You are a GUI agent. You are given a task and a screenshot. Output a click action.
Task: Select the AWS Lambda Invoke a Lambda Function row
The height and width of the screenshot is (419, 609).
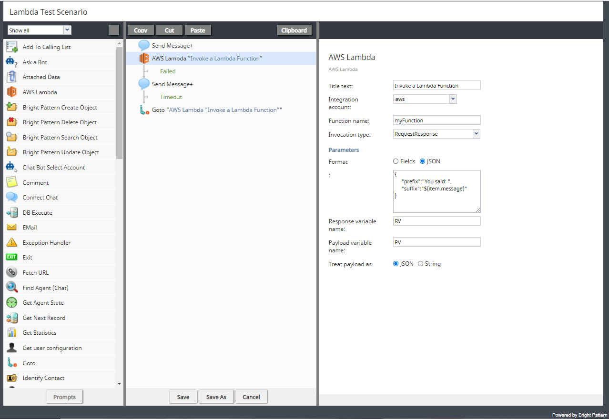pos(221,58)
